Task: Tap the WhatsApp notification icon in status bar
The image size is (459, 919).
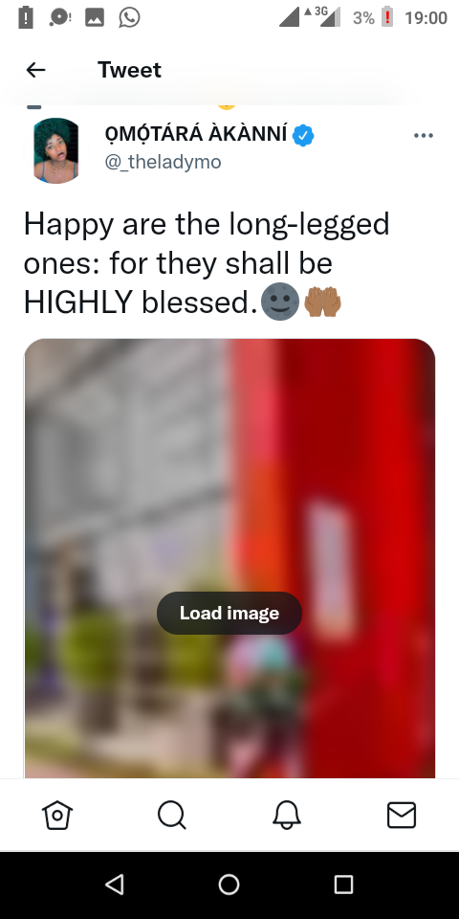Action: 129,17
